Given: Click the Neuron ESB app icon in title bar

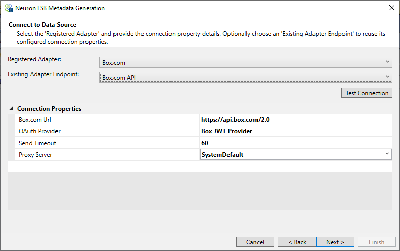Looking at the screenshot, I should click(9, 8).
